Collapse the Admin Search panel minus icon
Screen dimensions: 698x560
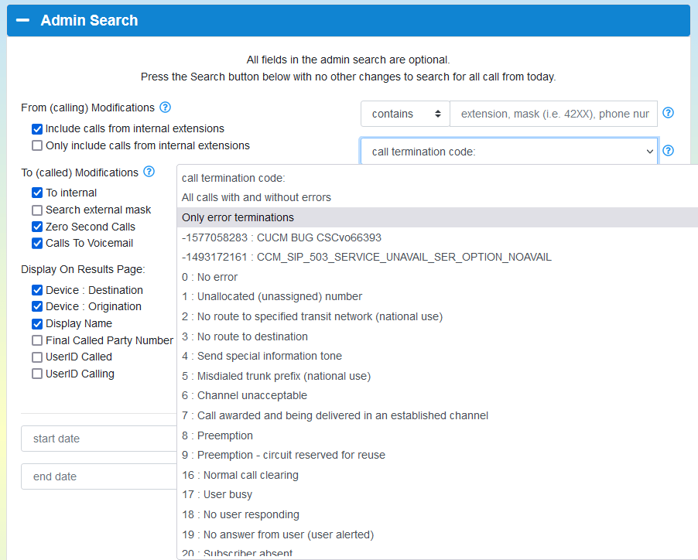click(22, 20)
